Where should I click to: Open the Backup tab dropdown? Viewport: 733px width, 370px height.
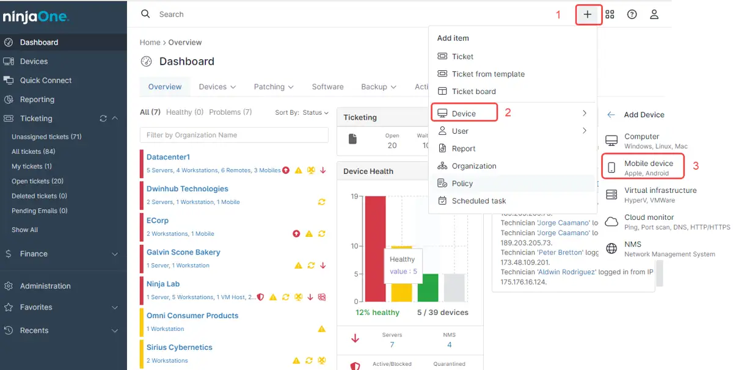(379, 87)
